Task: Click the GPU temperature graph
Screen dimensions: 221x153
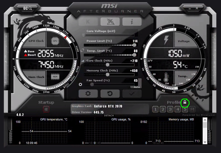Action: point(44,132)
